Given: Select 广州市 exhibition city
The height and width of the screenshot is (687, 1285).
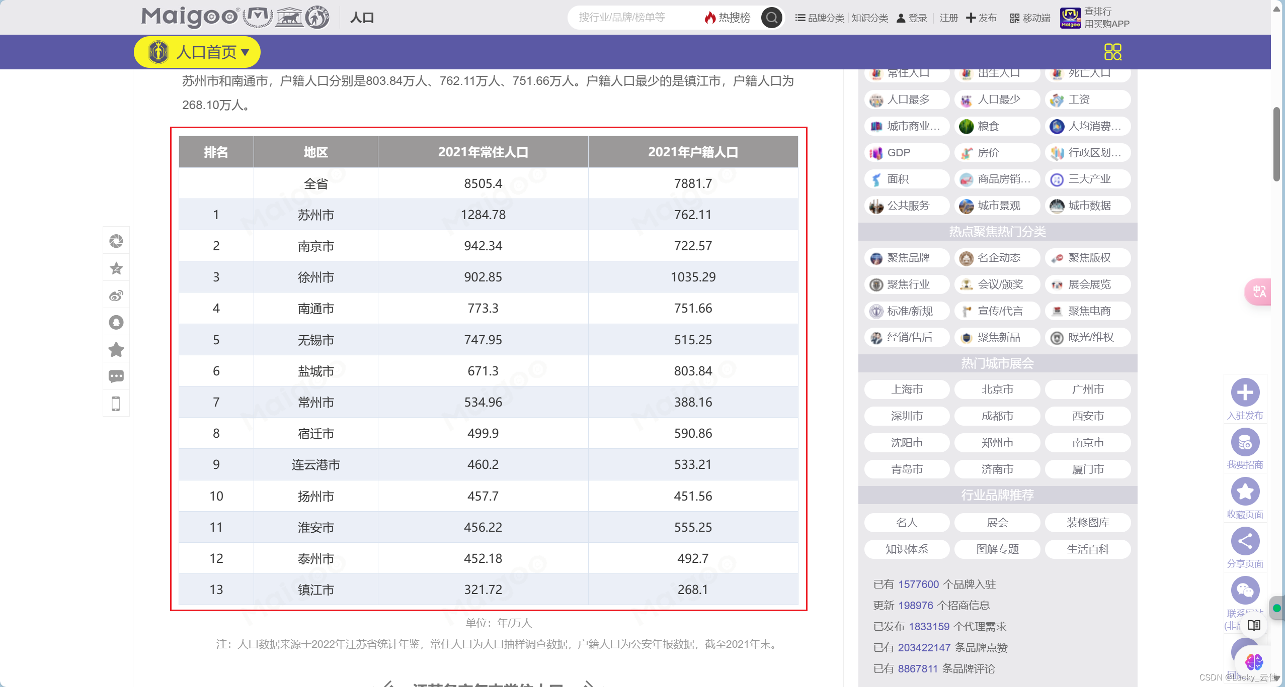Looking at the screenshot, I should click(1088, 389).
